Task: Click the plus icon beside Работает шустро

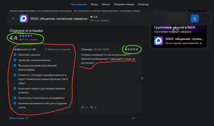Action: (15, 55)
